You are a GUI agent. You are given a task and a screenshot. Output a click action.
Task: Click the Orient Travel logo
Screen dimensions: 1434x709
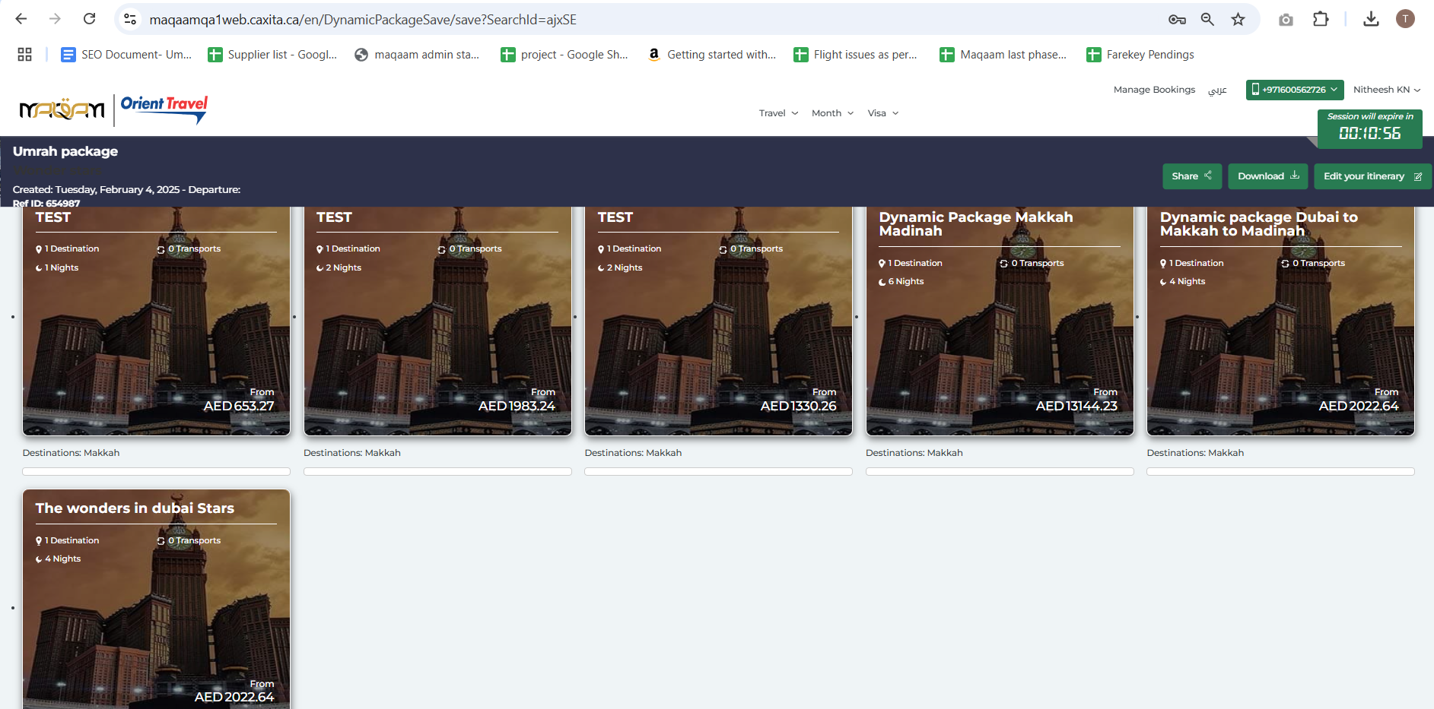pos(164,109)
